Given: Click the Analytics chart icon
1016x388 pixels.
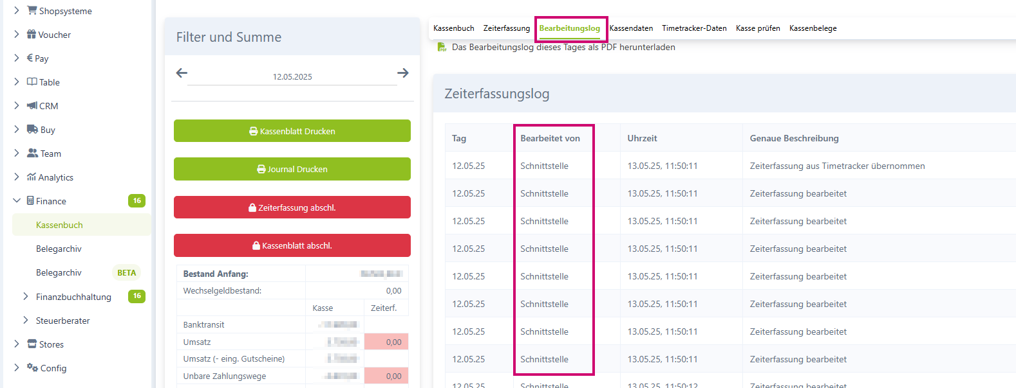Looking at the screenshot, I should coord(31,177).
